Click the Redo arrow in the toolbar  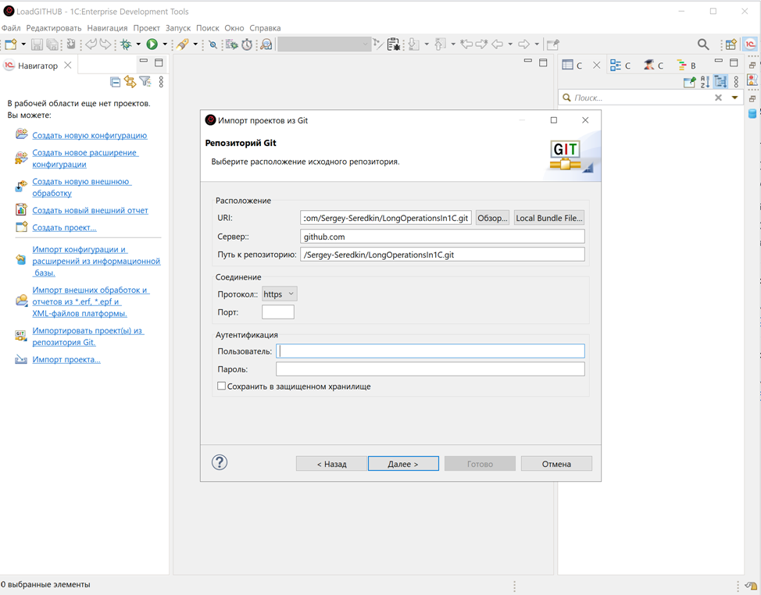105,45
